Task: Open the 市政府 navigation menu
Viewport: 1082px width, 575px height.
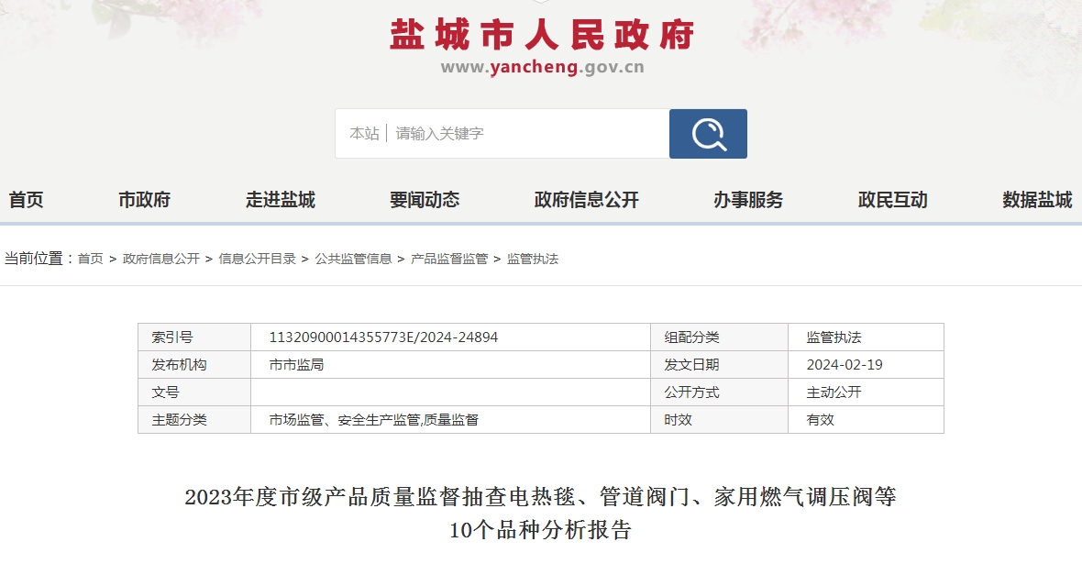Action: click(147, 200)
